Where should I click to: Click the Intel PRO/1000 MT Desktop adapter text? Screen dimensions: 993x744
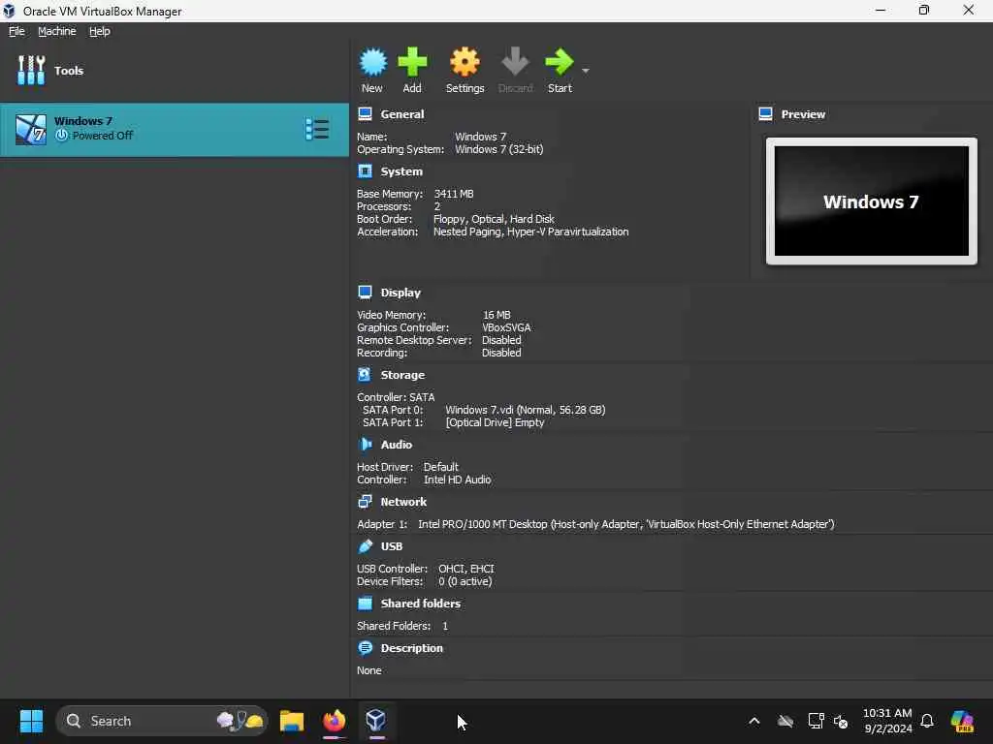click(x=626, y=524)
